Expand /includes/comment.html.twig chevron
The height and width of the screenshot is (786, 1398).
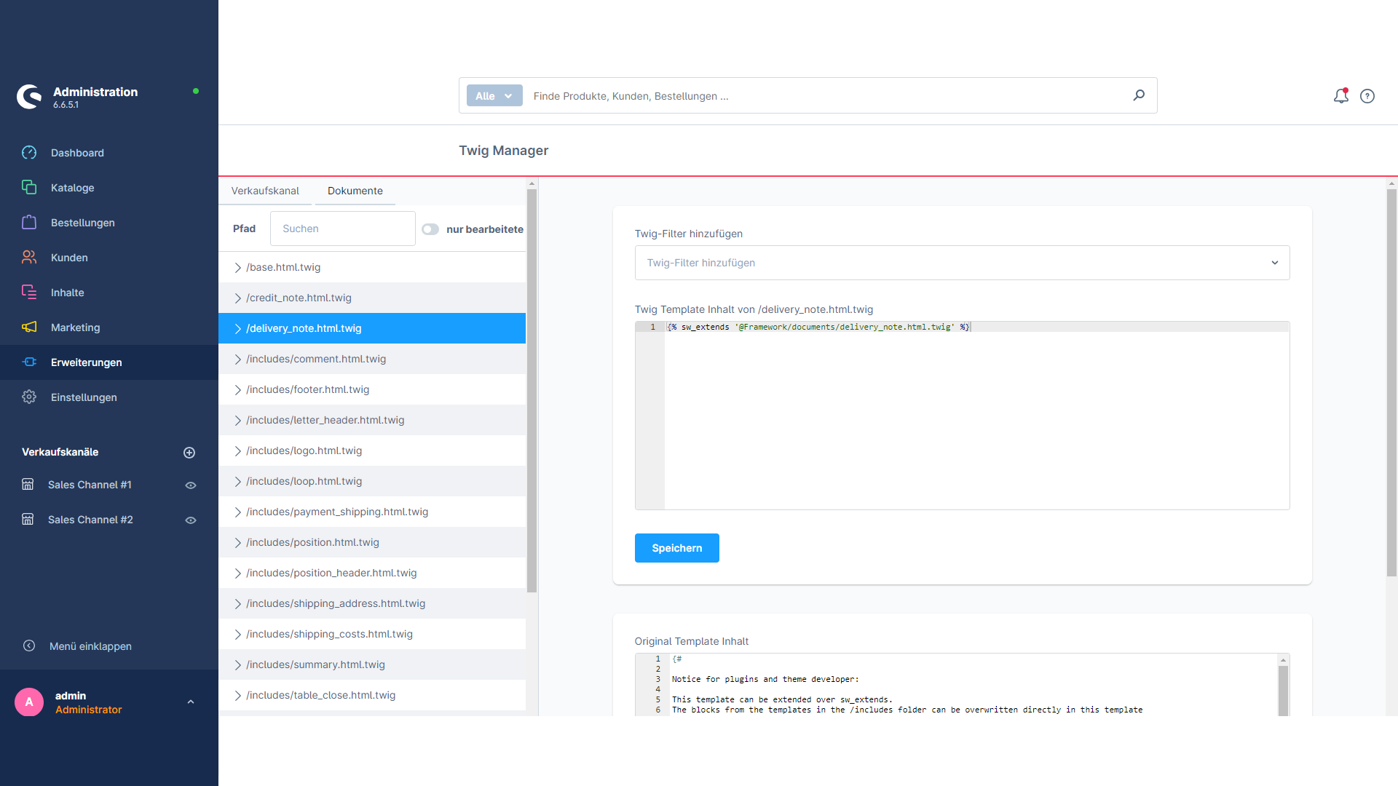pos(237,360)
